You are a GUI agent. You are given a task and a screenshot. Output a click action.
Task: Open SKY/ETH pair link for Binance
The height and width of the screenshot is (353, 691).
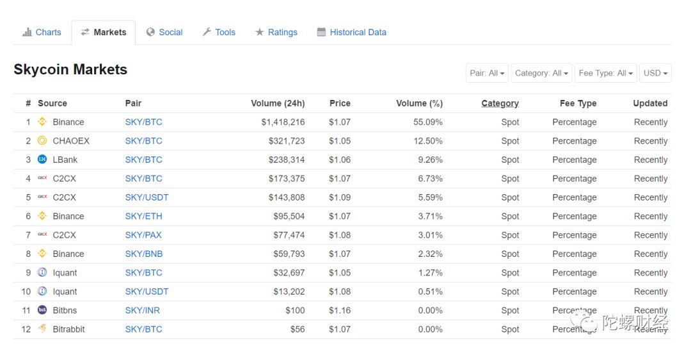(x=144, y=216)
